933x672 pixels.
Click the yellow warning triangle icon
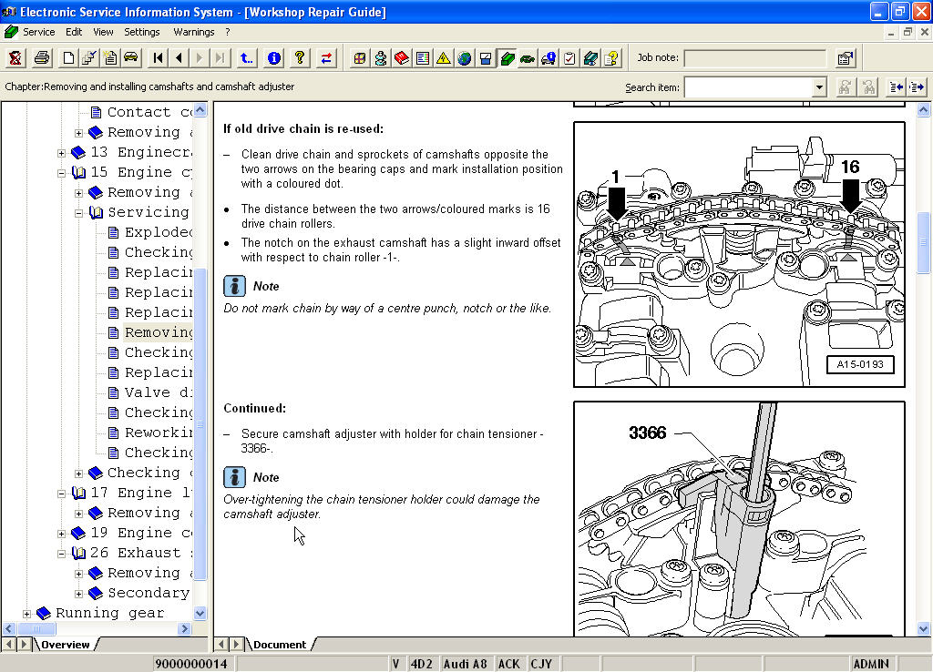point(443,58)
